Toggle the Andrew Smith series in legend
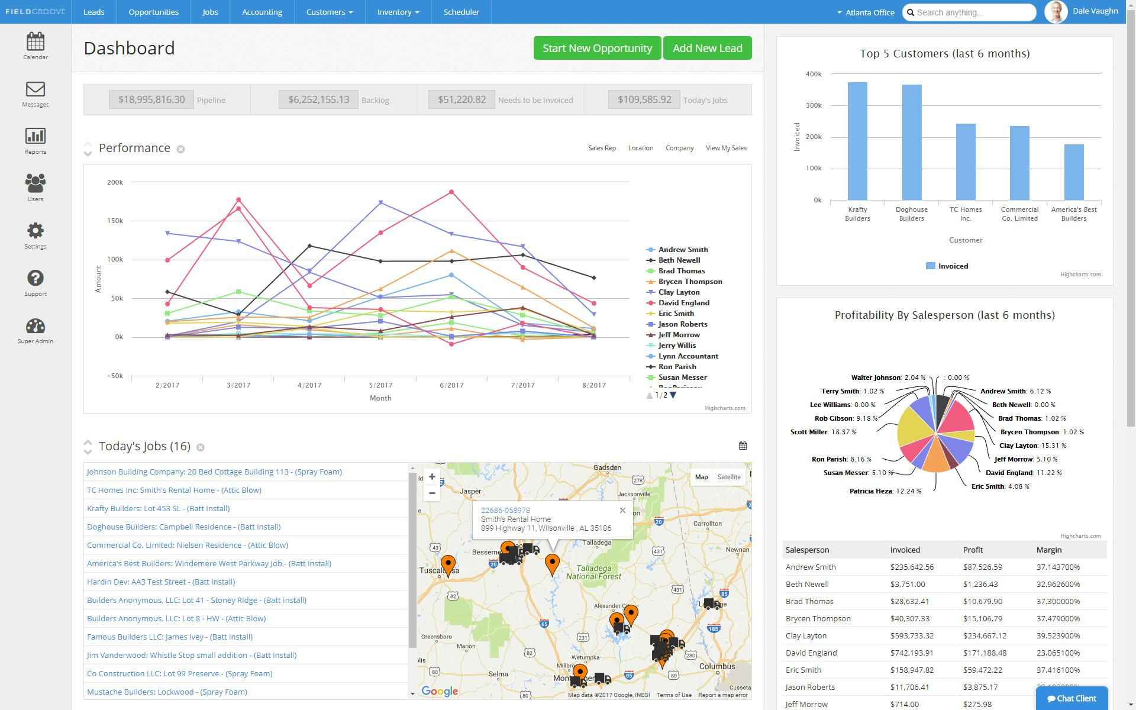1136x710 pixels. click(683, 250)
